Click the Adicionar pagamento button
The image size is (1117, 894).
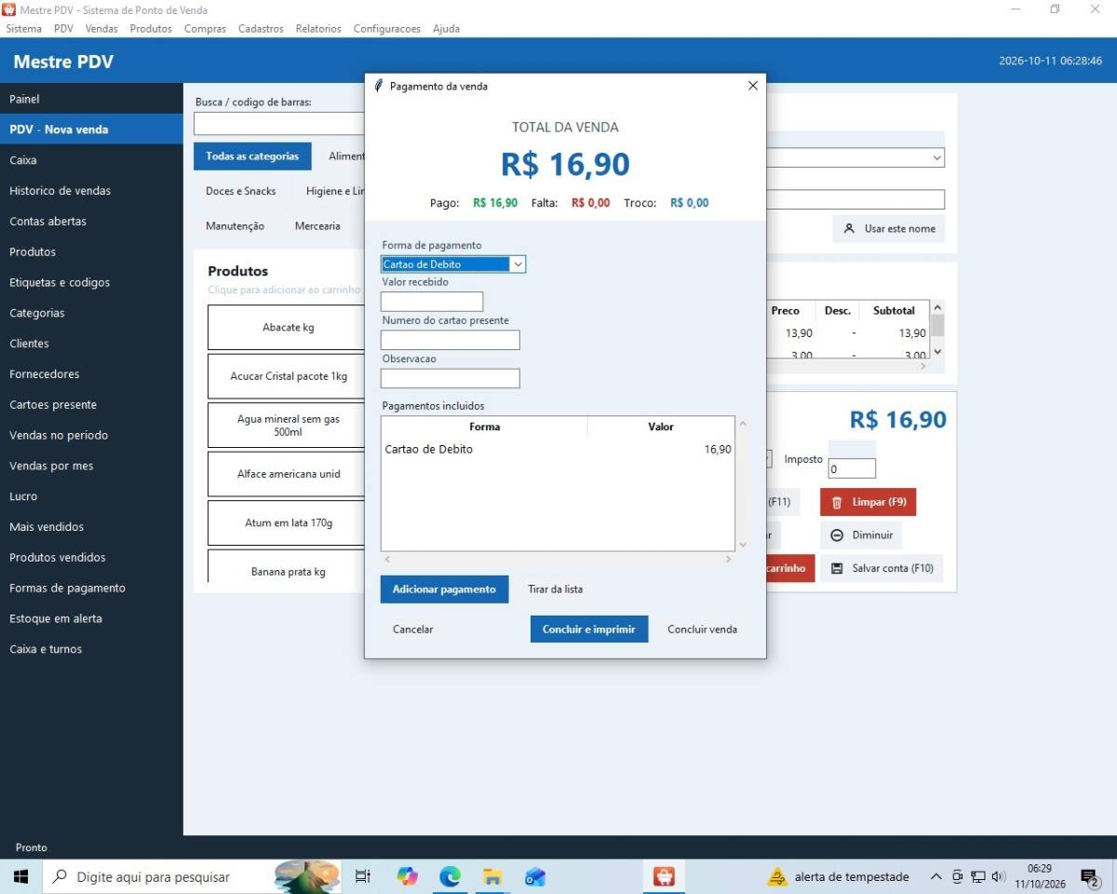pyautogui.click(x=444, y=589)
